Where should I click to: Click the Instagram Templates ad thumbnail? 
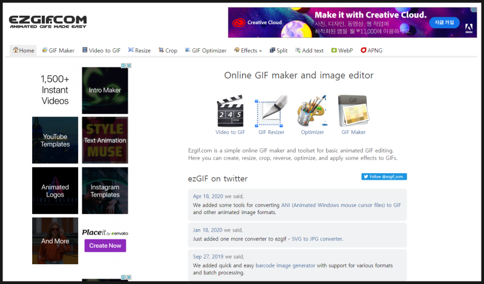click(105, 191)
